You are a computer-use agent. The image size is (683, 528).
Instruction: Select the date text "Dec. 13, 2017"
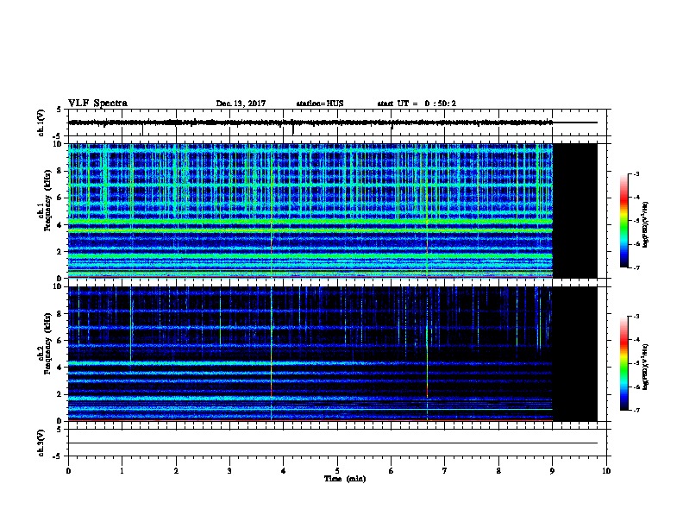[x=241, y=104]
